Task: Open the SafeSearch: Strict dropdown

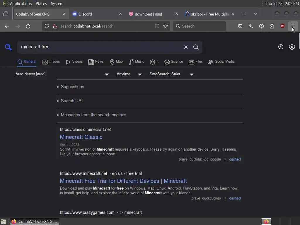Action: (171, 74)
